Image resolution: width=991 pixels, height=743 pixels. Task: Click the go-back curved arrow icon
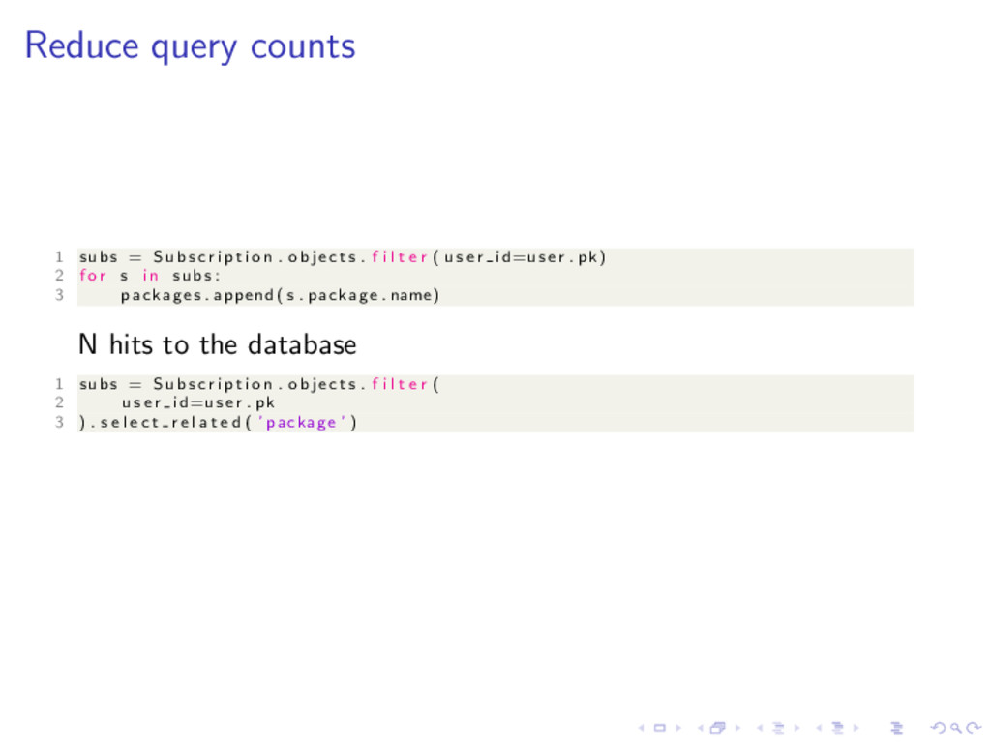(x=939, y=728)
